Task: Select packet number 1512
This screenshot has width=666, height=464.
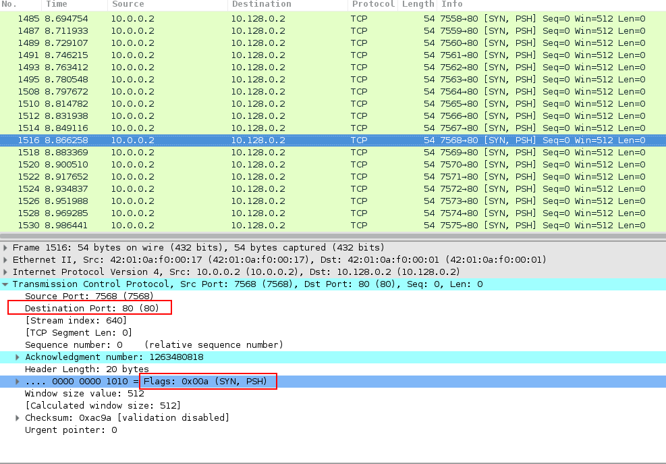Action: click(333, 115)
